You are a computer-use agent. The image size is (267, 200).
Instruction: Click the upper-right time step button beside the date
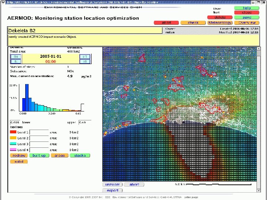click(85, 57)
